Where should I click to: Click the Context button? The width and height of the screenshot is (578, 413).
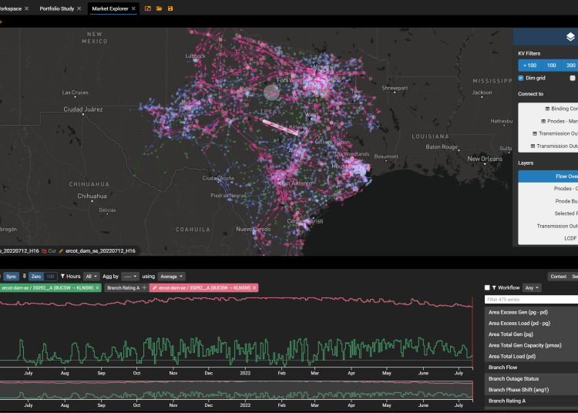coord(558,277)
